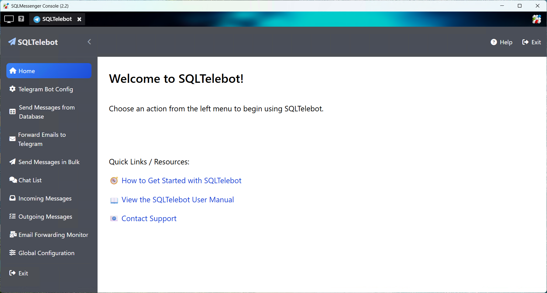Open Send Messages from Database
This screenshot has width=547, height=293.
(x=46, y=112)
